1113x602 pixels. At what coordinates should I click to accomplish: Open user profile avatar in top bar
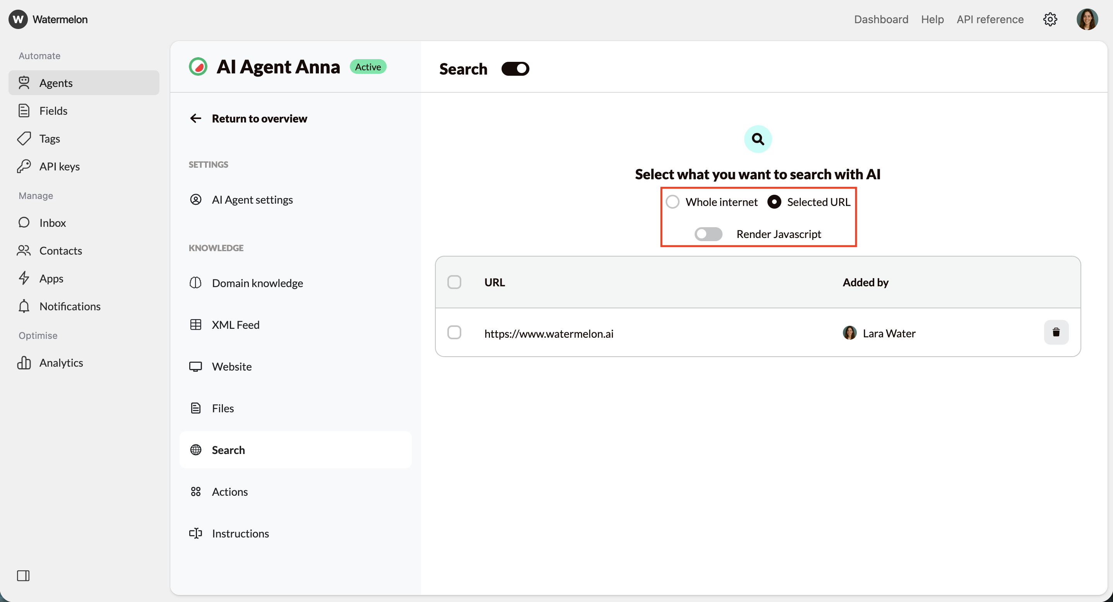(1087, 19)
